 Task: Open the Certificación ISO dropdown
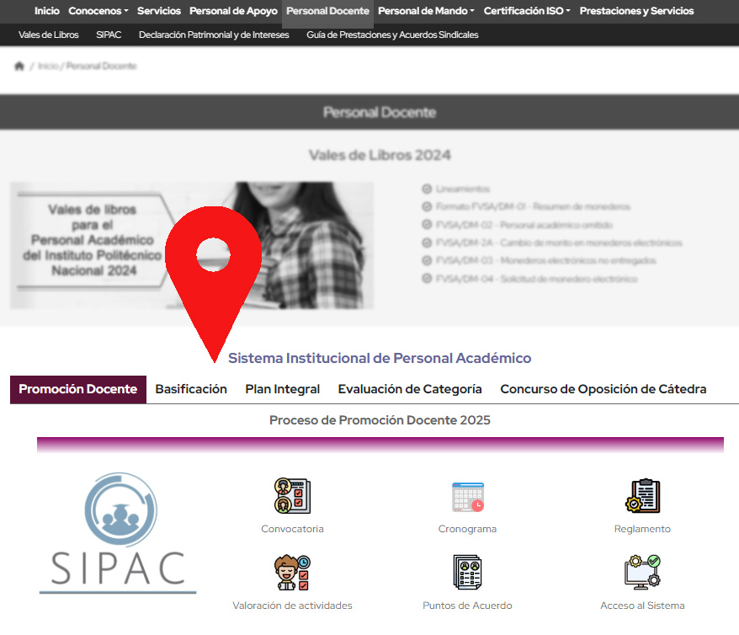pyautogui.click(x=527, y=11)
